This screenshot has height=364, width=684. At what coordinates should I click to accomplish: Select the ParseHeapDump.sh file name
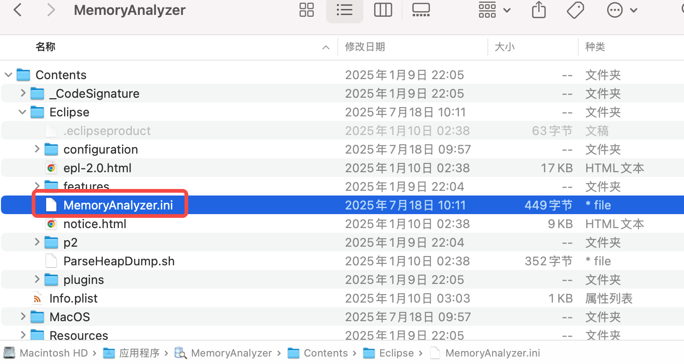tap(119, 261)
